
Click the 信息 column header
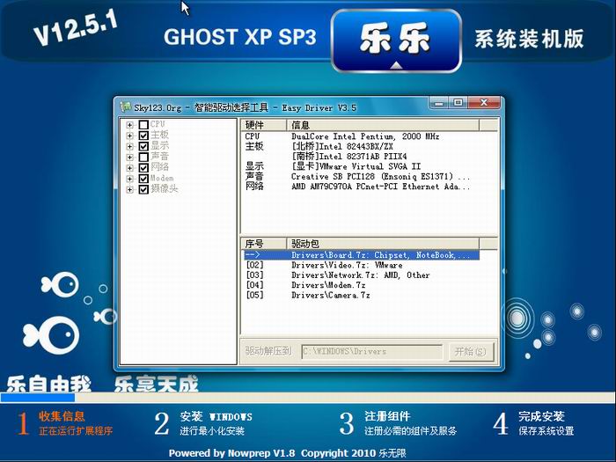[x=383, y=125]
